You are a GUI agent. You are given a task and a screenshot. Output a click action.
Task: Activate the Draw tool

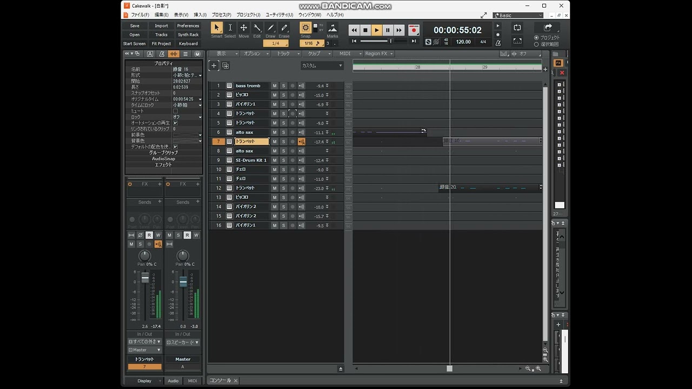pyautogui.click(x=271, y=28)
